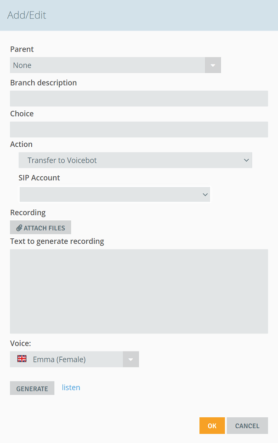Image resolution: width=278 pixels, height=443 pixels.
Task: Click the empty SIP Account select box
Action: pos(115,195)
